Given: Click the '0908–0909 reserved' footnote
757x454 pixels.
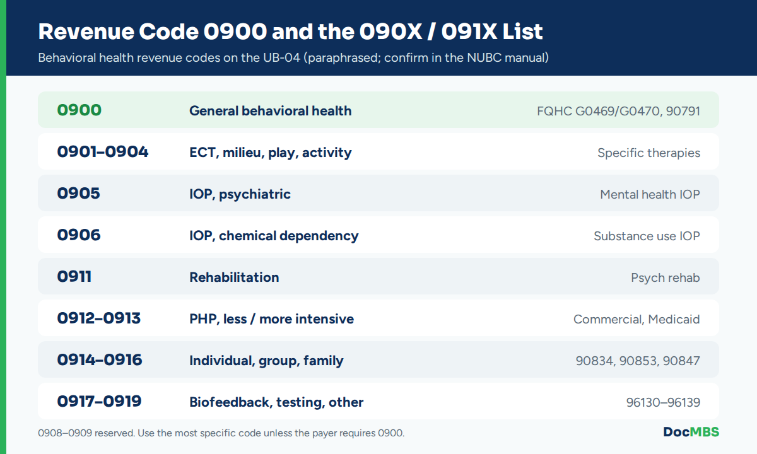Looking at the screenshot, I should [x=221, y=433].
